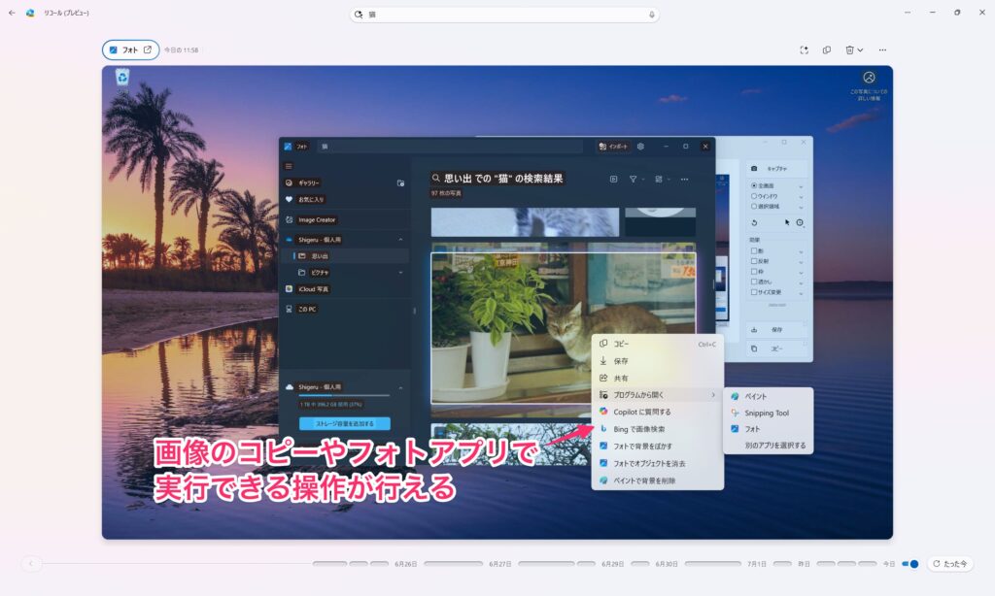The height and width of the screenshot is (596, 995).
Task: Open the more options ellipsis for the snapshot
Action: (x=882, y=50)
